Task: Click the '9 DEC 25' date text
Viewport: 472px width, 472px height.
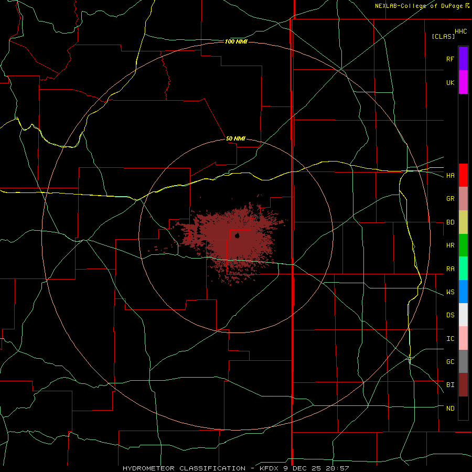Action: click(302, 468)
